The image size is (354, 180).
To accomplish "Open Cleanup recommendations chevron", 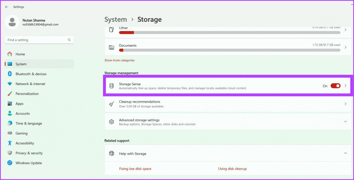I will tap(345, 104).
